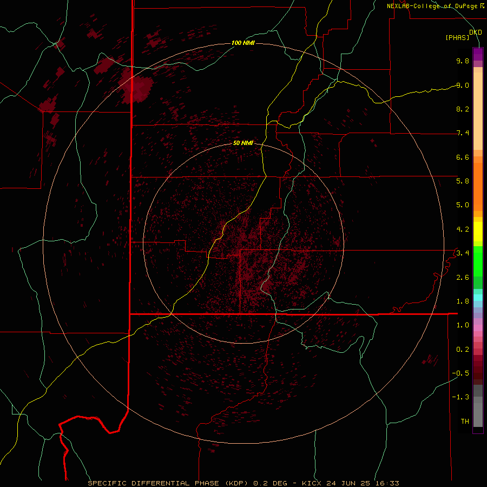Click the TH threshold label

coord(465,422)
